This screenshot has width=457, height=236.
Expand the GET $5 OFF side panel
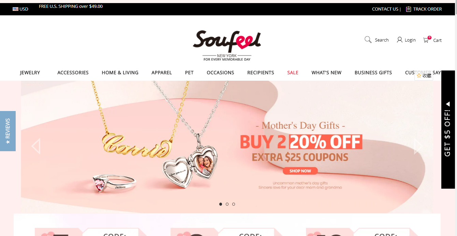pos(448,129)
